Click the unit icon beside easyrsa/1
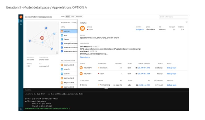Screen dimensions: 205x120 click(x=81, y=73)
